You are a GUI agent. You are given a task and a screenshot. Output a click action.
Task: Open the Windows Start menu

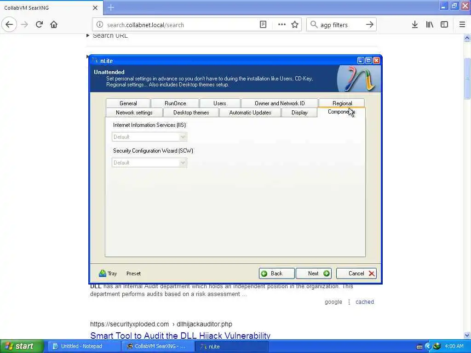click(x=22, y=347)
